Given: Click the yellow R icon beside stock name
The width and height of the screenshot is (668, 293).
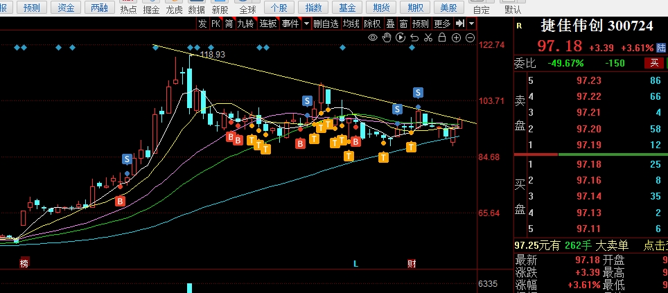Looking at the screenshot, I should (x=519, y=26).
